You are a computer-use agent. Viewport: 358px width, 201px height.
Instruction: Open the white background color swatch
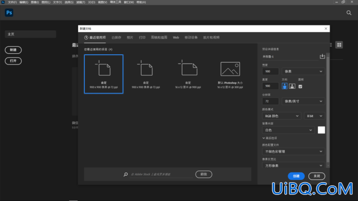click(321, 130)
